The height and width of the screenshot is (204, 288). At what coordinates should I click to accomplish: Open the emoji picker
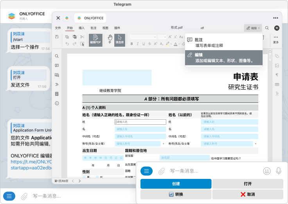(267, 171)
